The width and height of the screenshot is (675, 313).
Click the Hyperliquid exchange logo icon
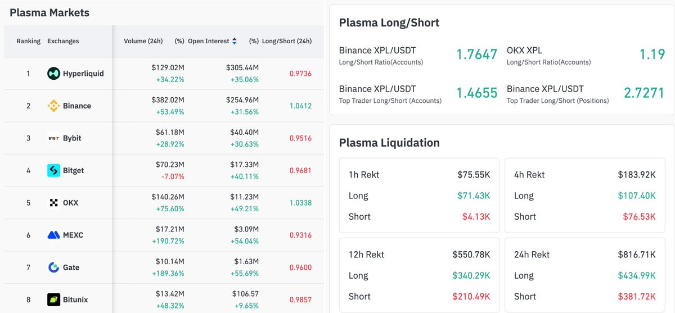point(53,73)
